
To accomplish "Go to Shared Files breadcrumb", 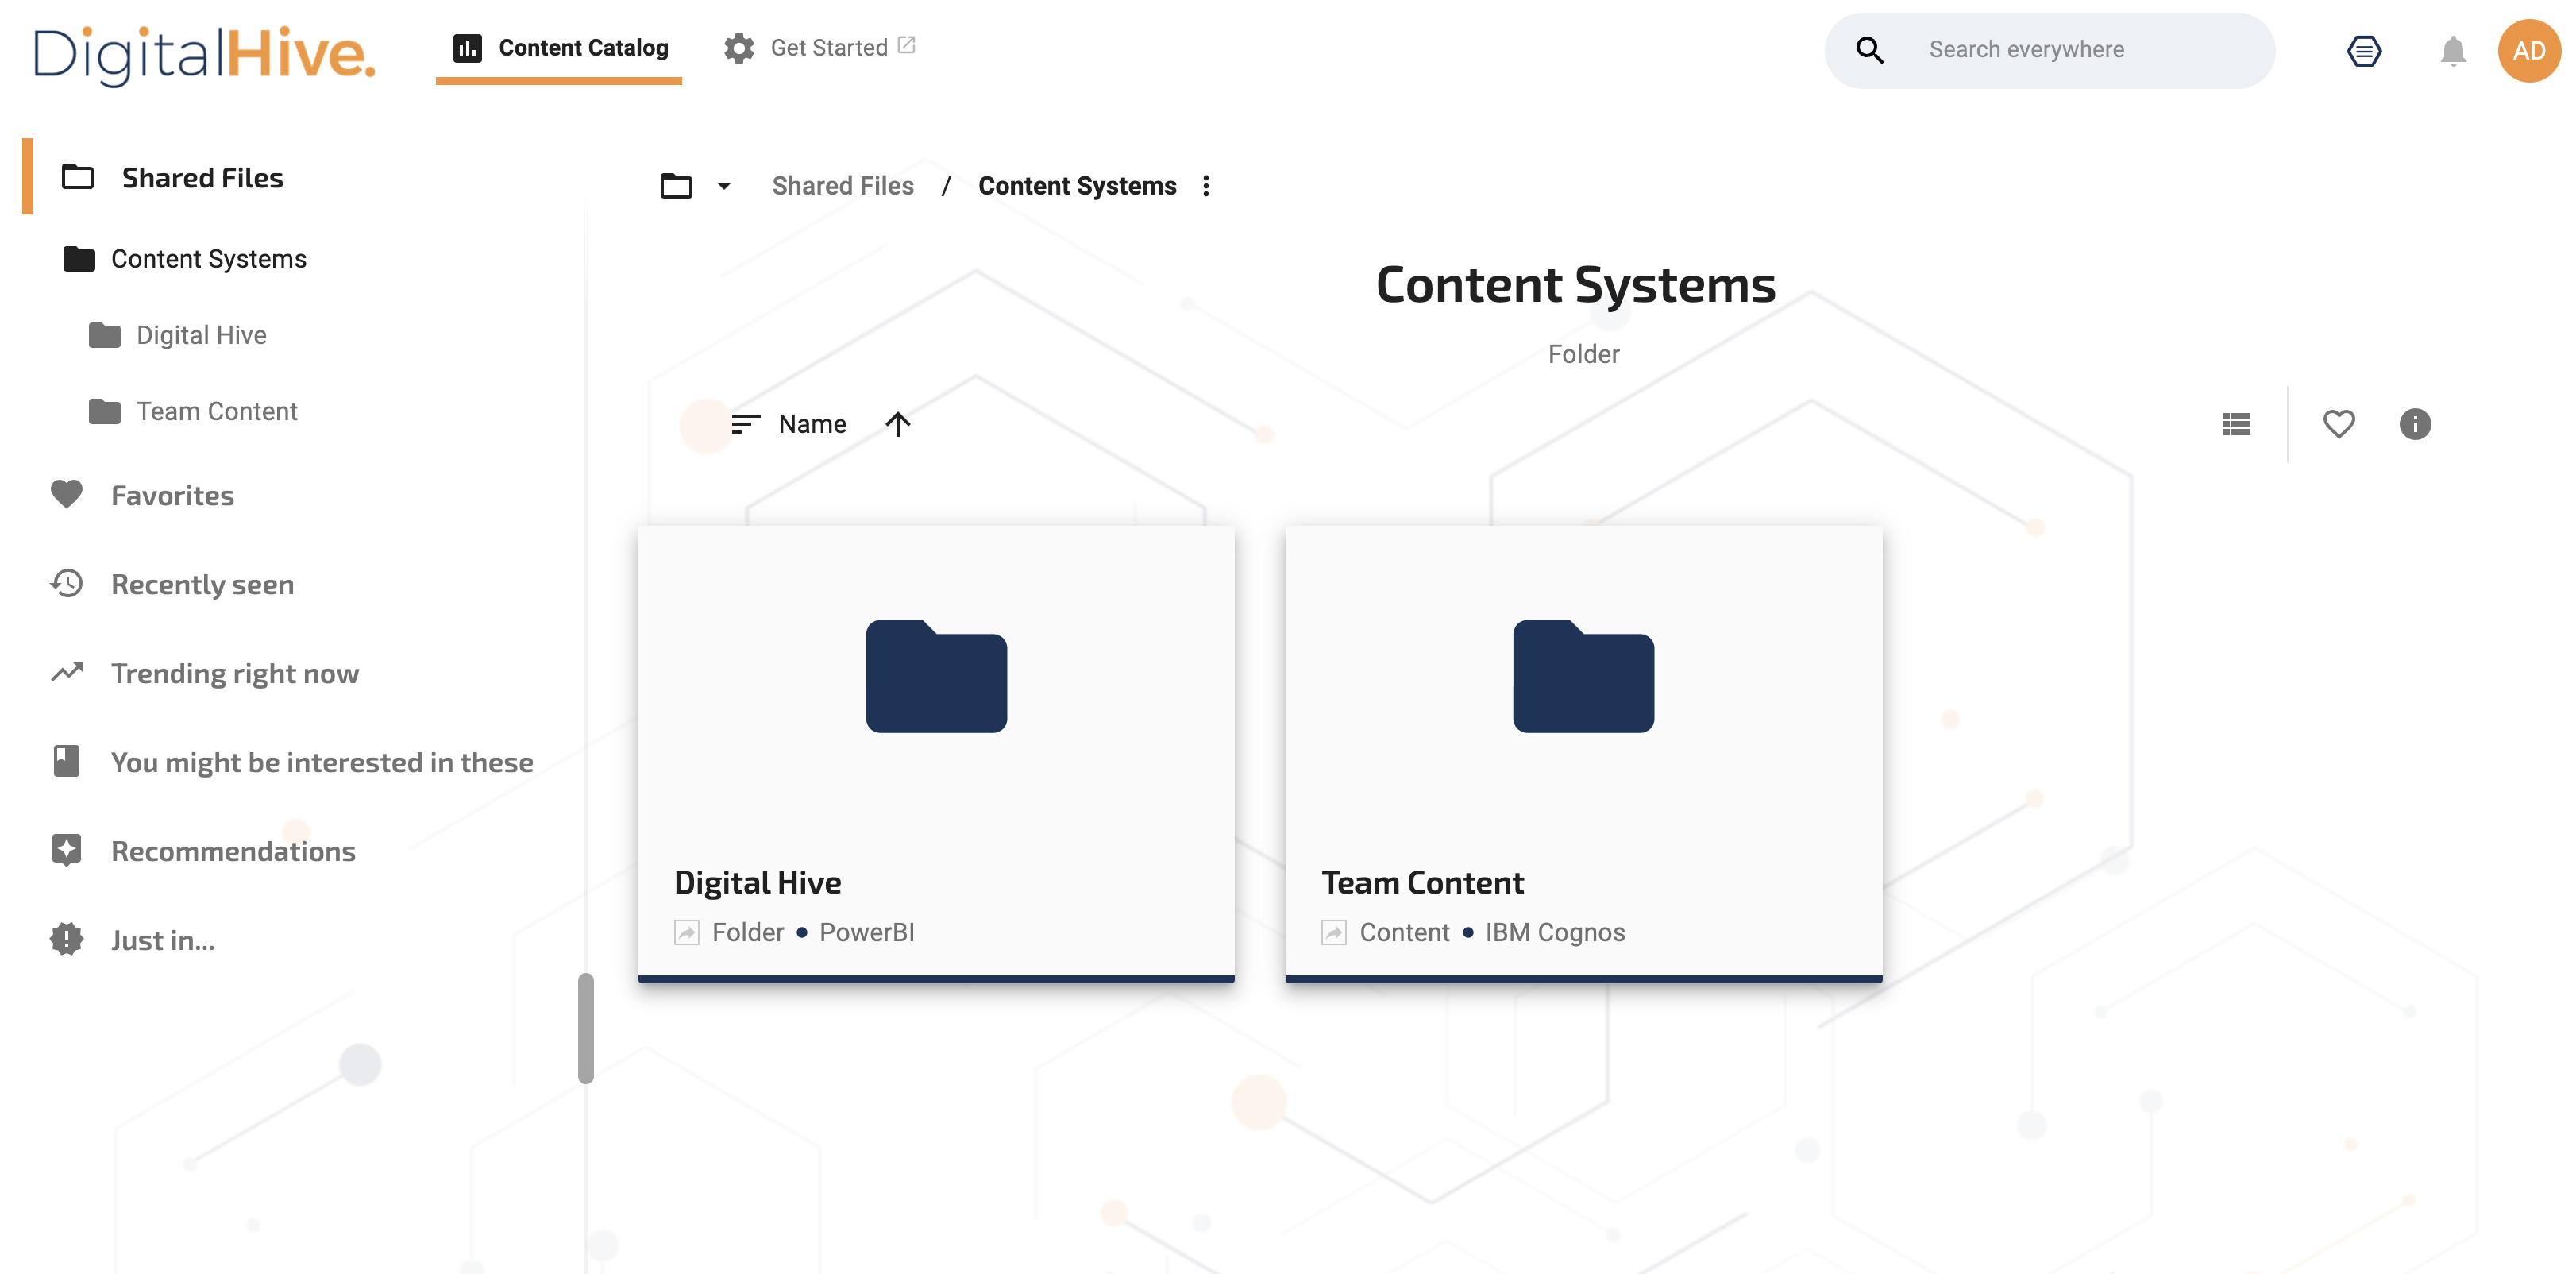I will click(x=843, y=186).
